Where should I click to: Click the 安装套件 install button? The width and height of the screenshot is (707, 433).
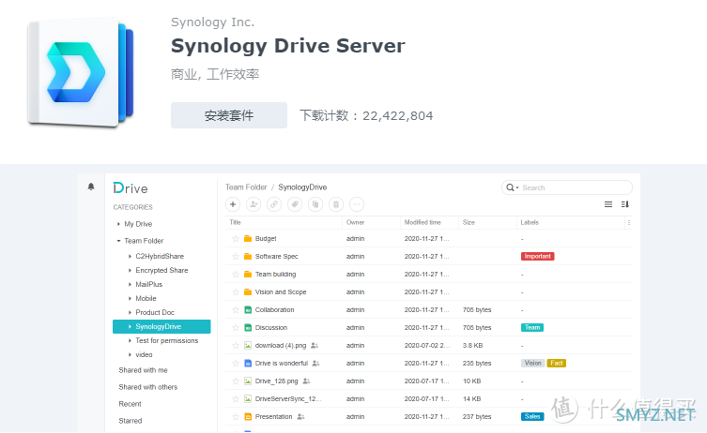click(228, 115)
